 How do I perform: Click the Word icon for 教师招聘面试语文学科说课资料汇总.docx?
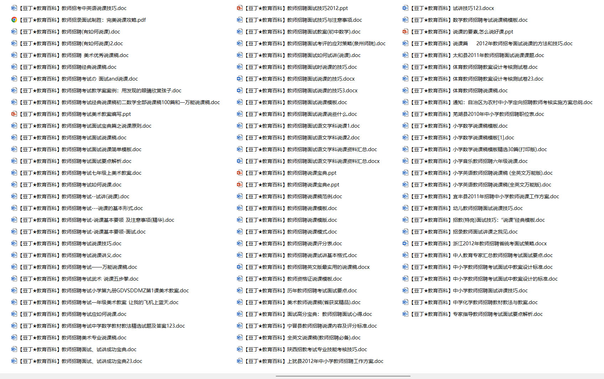point(240,161)
